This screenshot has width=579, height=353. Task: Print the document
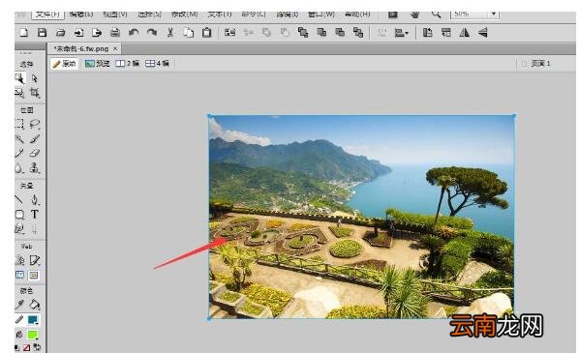(x=115, y=33)
